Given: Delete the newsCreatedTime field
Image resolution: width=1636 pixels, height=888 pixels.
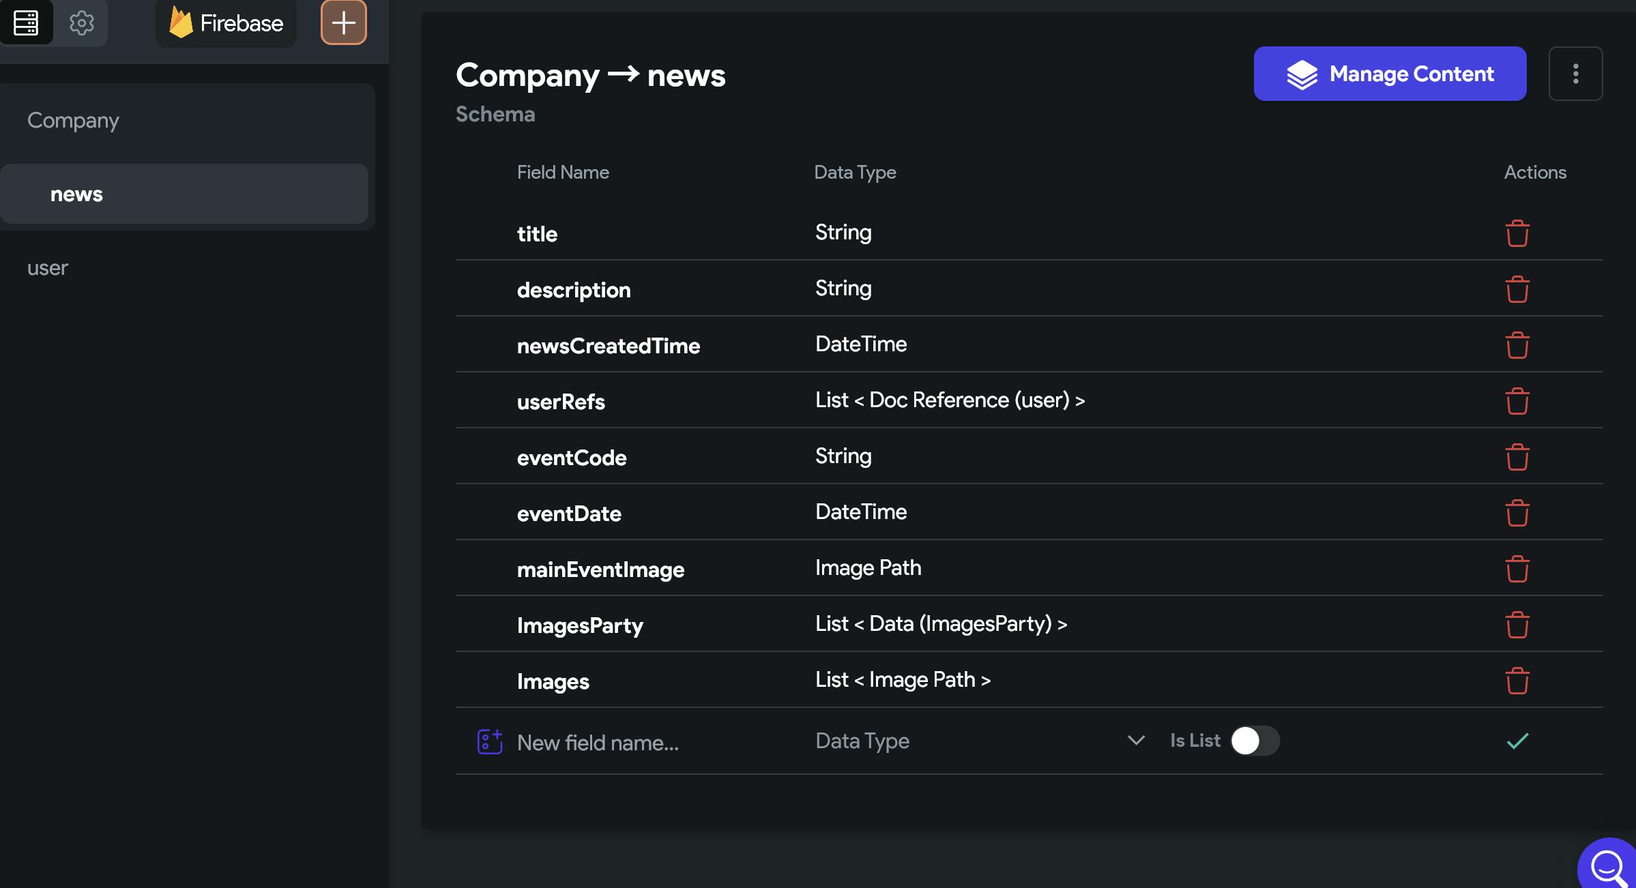Looking at the screenshot, I should [x=1517, y=345].
